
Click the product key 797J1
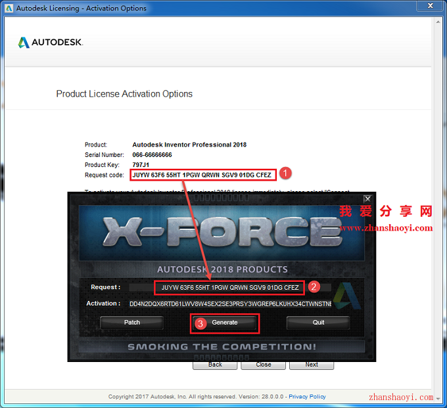point(141,165)
